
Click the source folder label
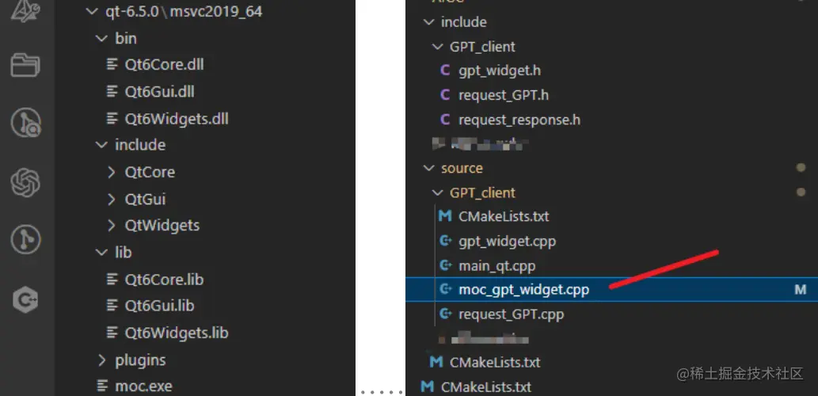(462, 168)
